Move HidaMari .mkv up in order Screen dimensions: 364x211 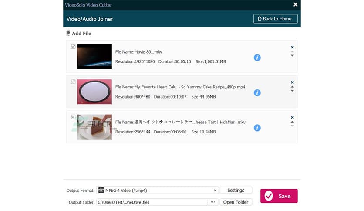(292, 122)
